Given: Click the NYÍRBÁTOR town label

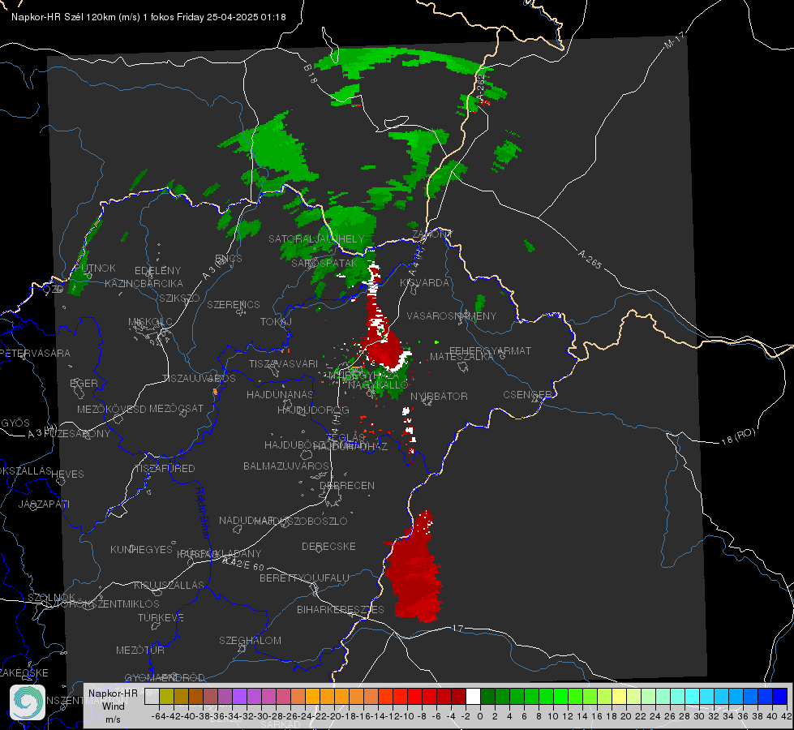Looking at the screenshot, I should (x=439, y=396).
